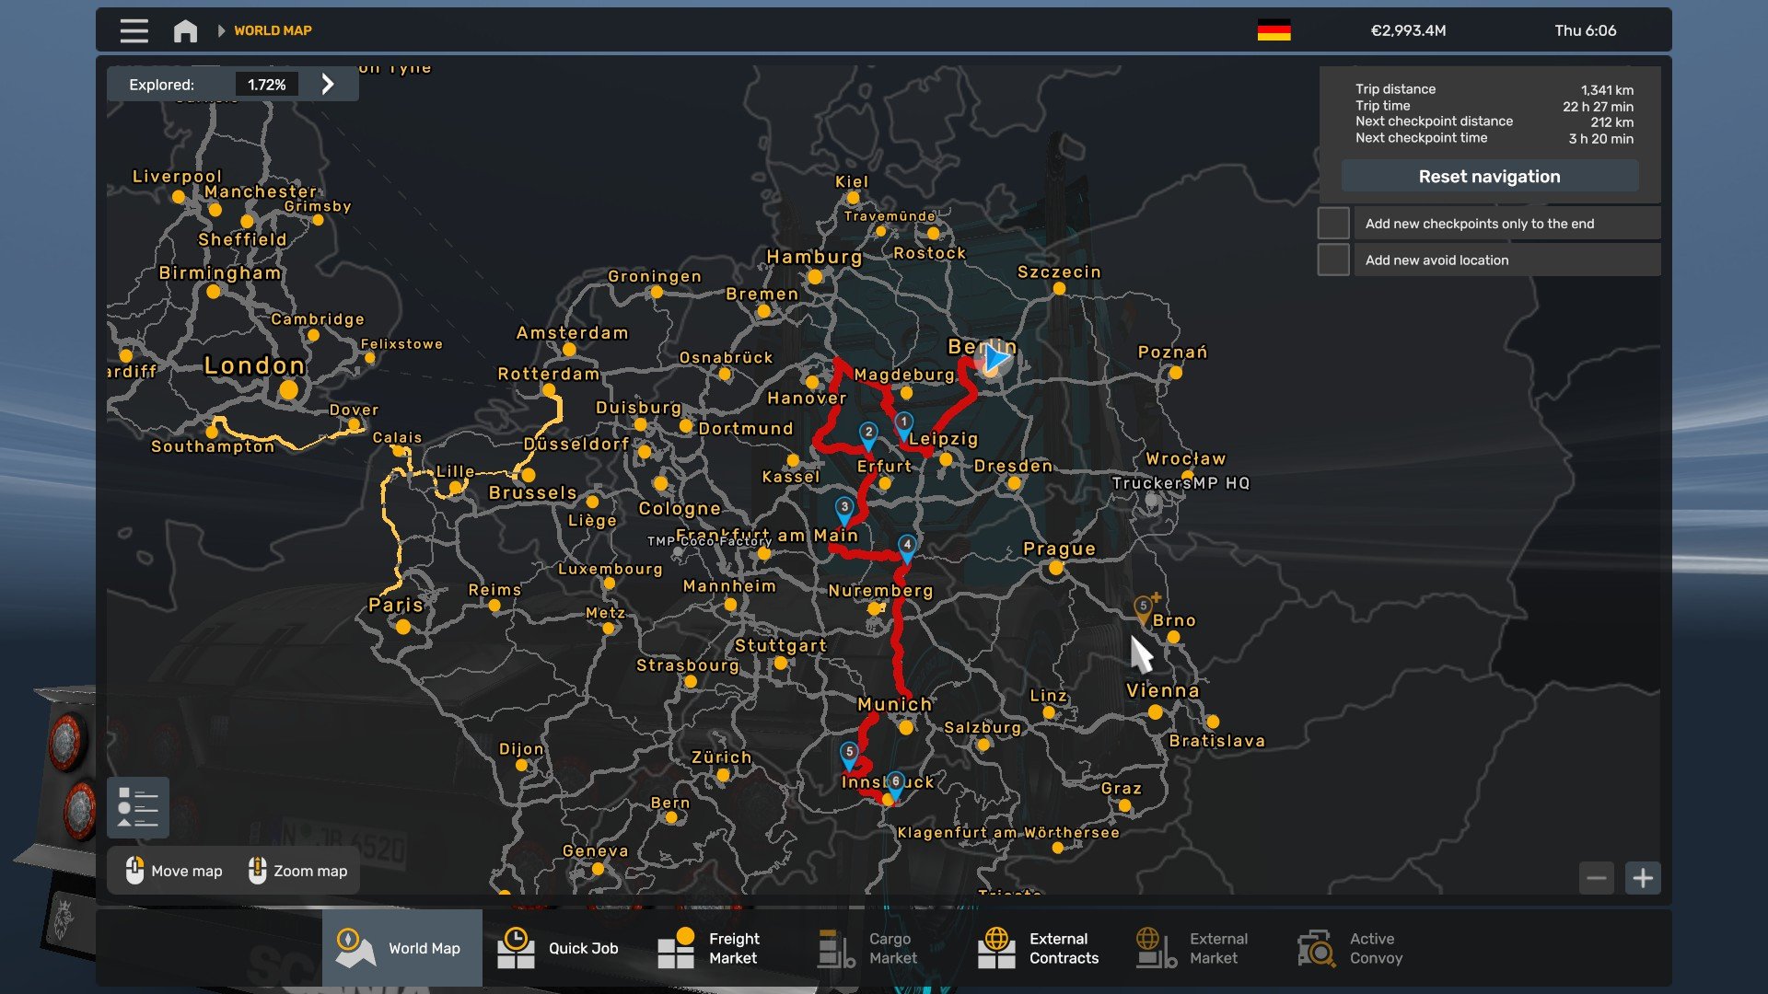Click the German flag icon

click(x=1274, y=30)
